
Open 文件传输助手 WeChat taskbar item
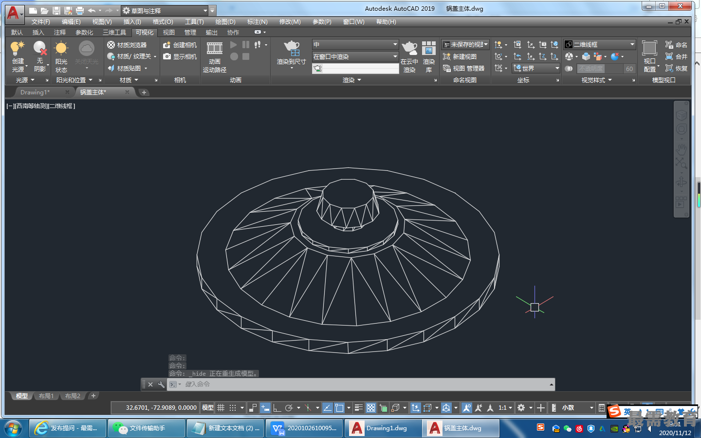point(147,428)
